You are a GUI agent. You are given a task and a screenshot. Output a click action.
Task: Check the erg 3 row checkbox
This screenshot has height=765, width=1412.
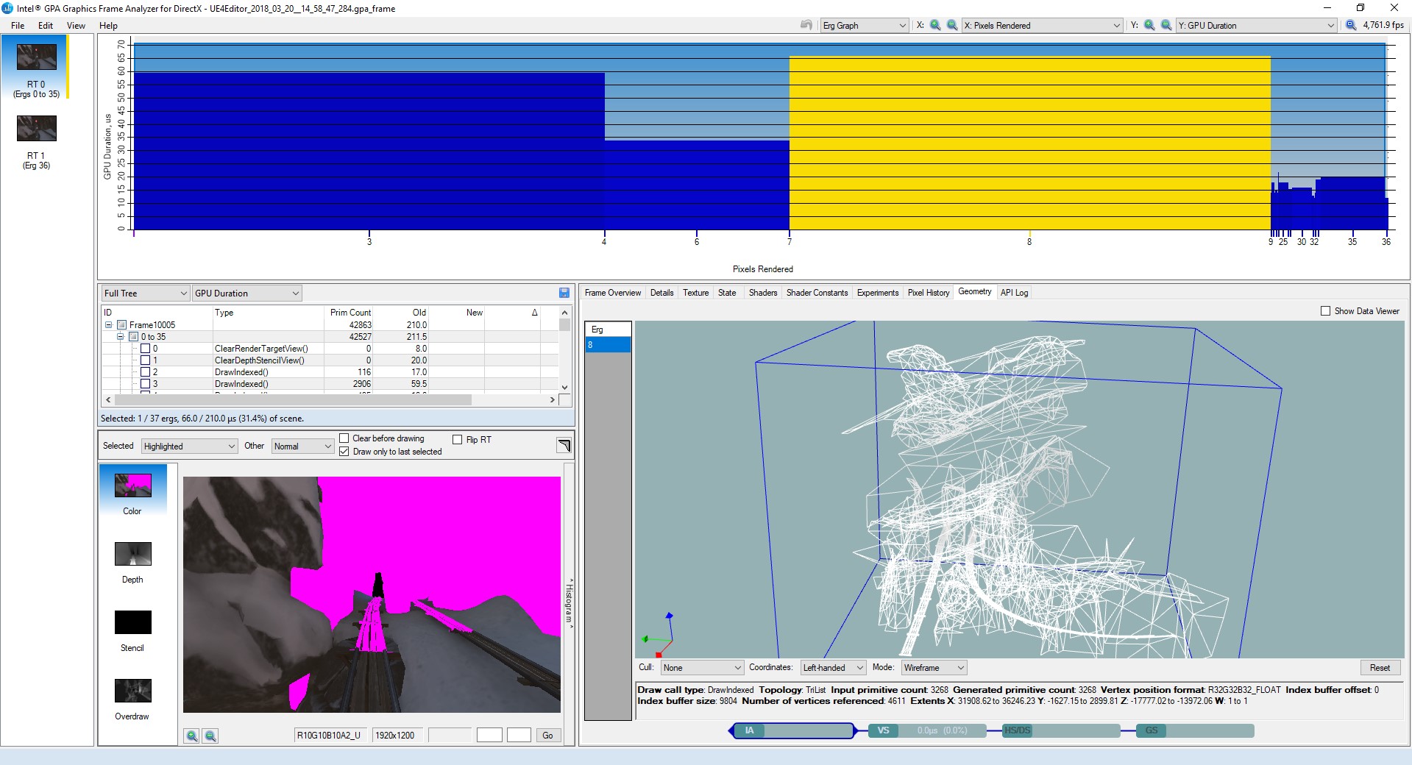coord(145,384)
